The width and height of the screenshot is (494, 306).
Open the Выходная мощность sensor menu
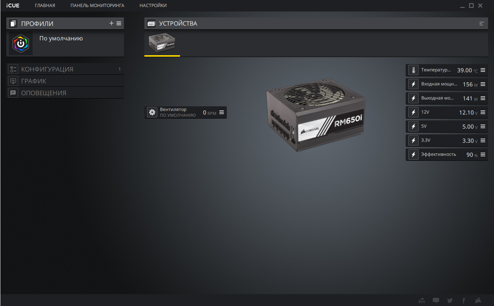(483, 98)
